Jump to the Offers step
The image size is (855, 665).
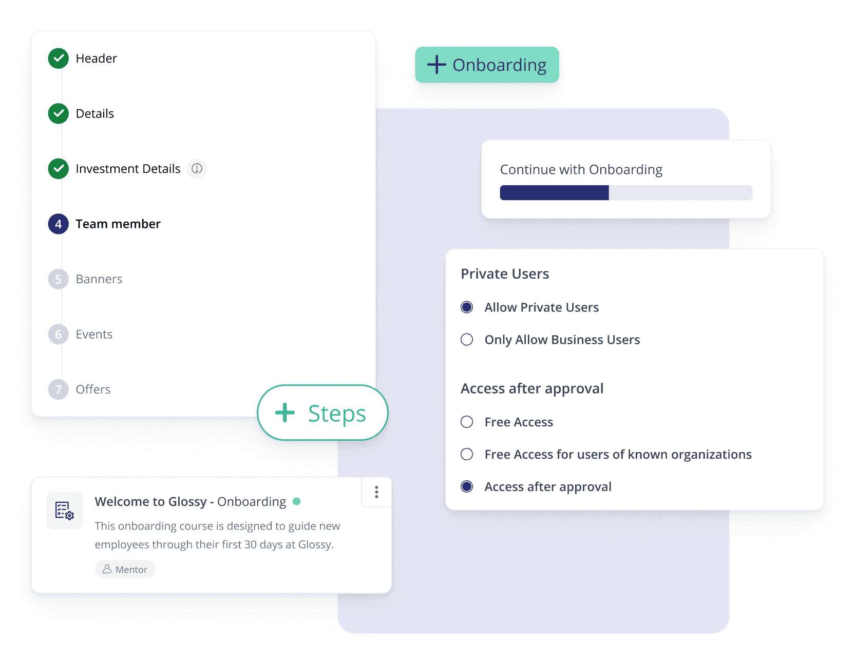(x=93, y=389)
